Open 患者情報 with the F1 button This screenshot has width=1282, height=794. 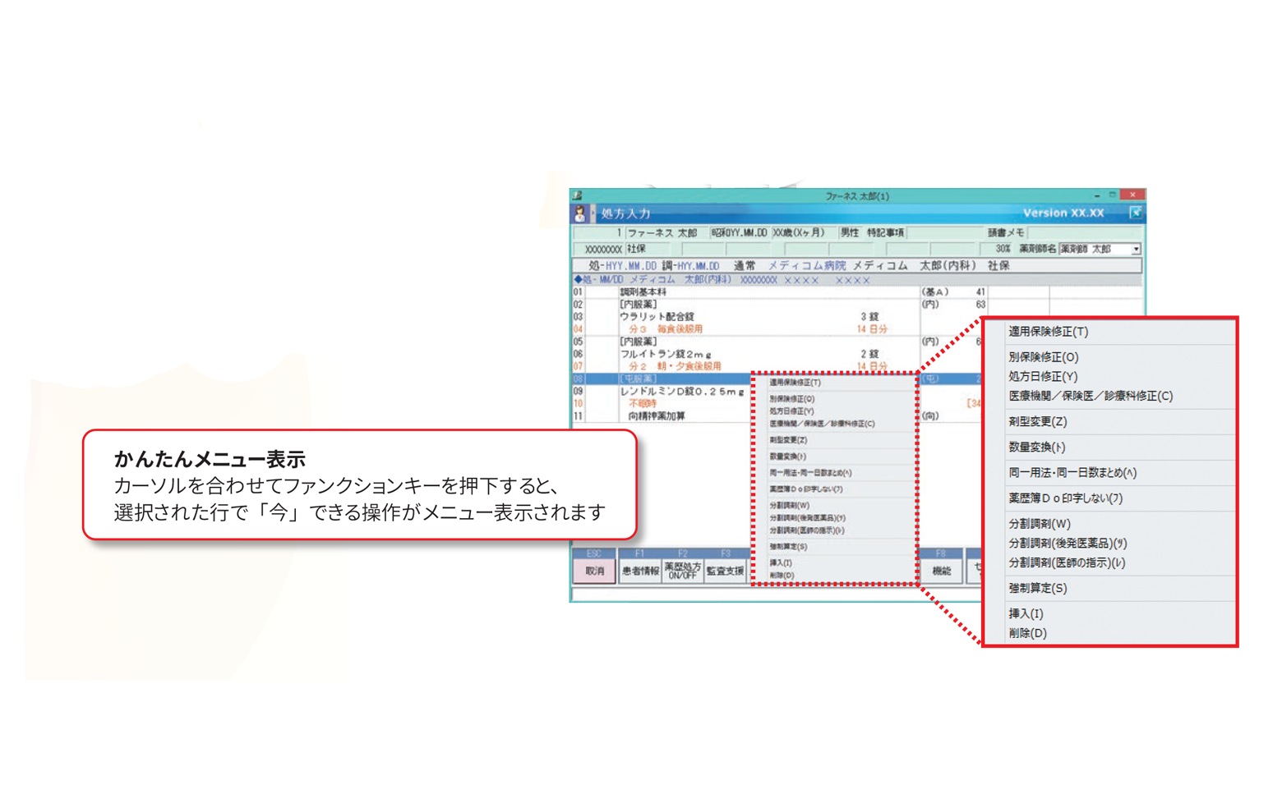coord(640,571)
